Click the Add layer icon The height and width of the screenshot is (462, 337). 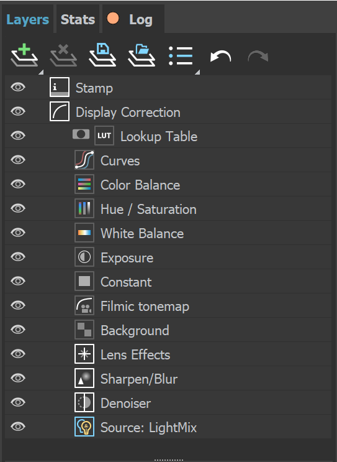tap(24, 55)
